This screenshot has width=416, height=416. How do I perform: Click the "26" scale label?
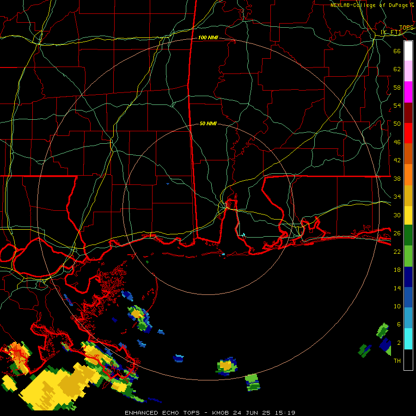pos(397,233)
